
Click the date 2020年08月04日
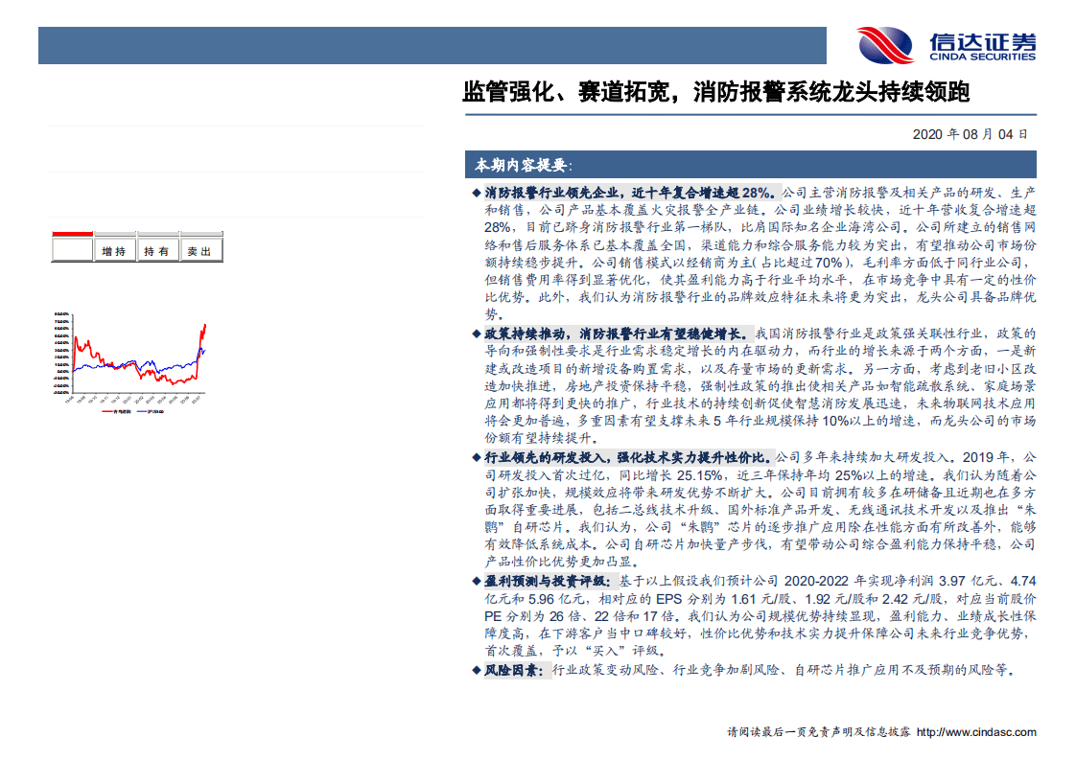[970, 134]
